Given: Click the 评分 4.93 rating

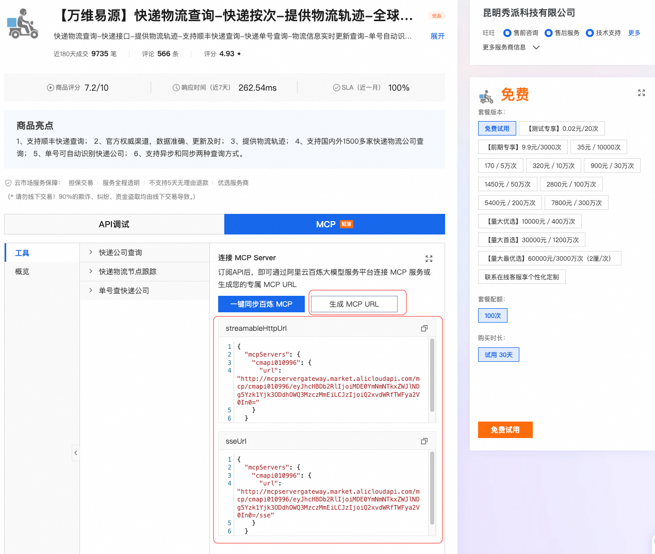Looking at the screenshot, I should click(x=222, y=54).
